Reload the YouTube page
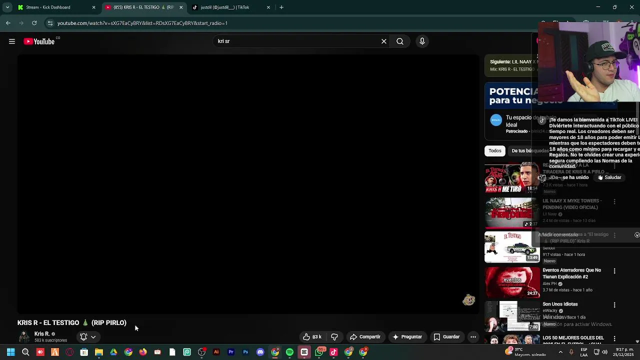The width and height of the screenshot is (640, 360). tap(34, 23)
